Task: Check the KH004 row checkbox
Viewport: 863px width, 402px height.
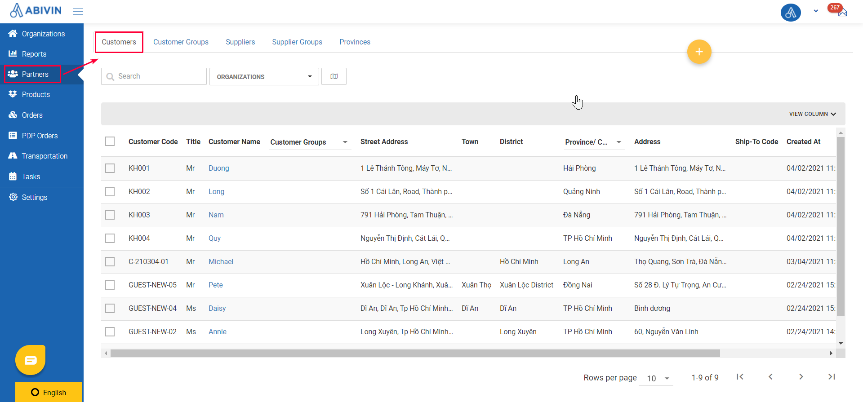Action: tap(110, 239)
